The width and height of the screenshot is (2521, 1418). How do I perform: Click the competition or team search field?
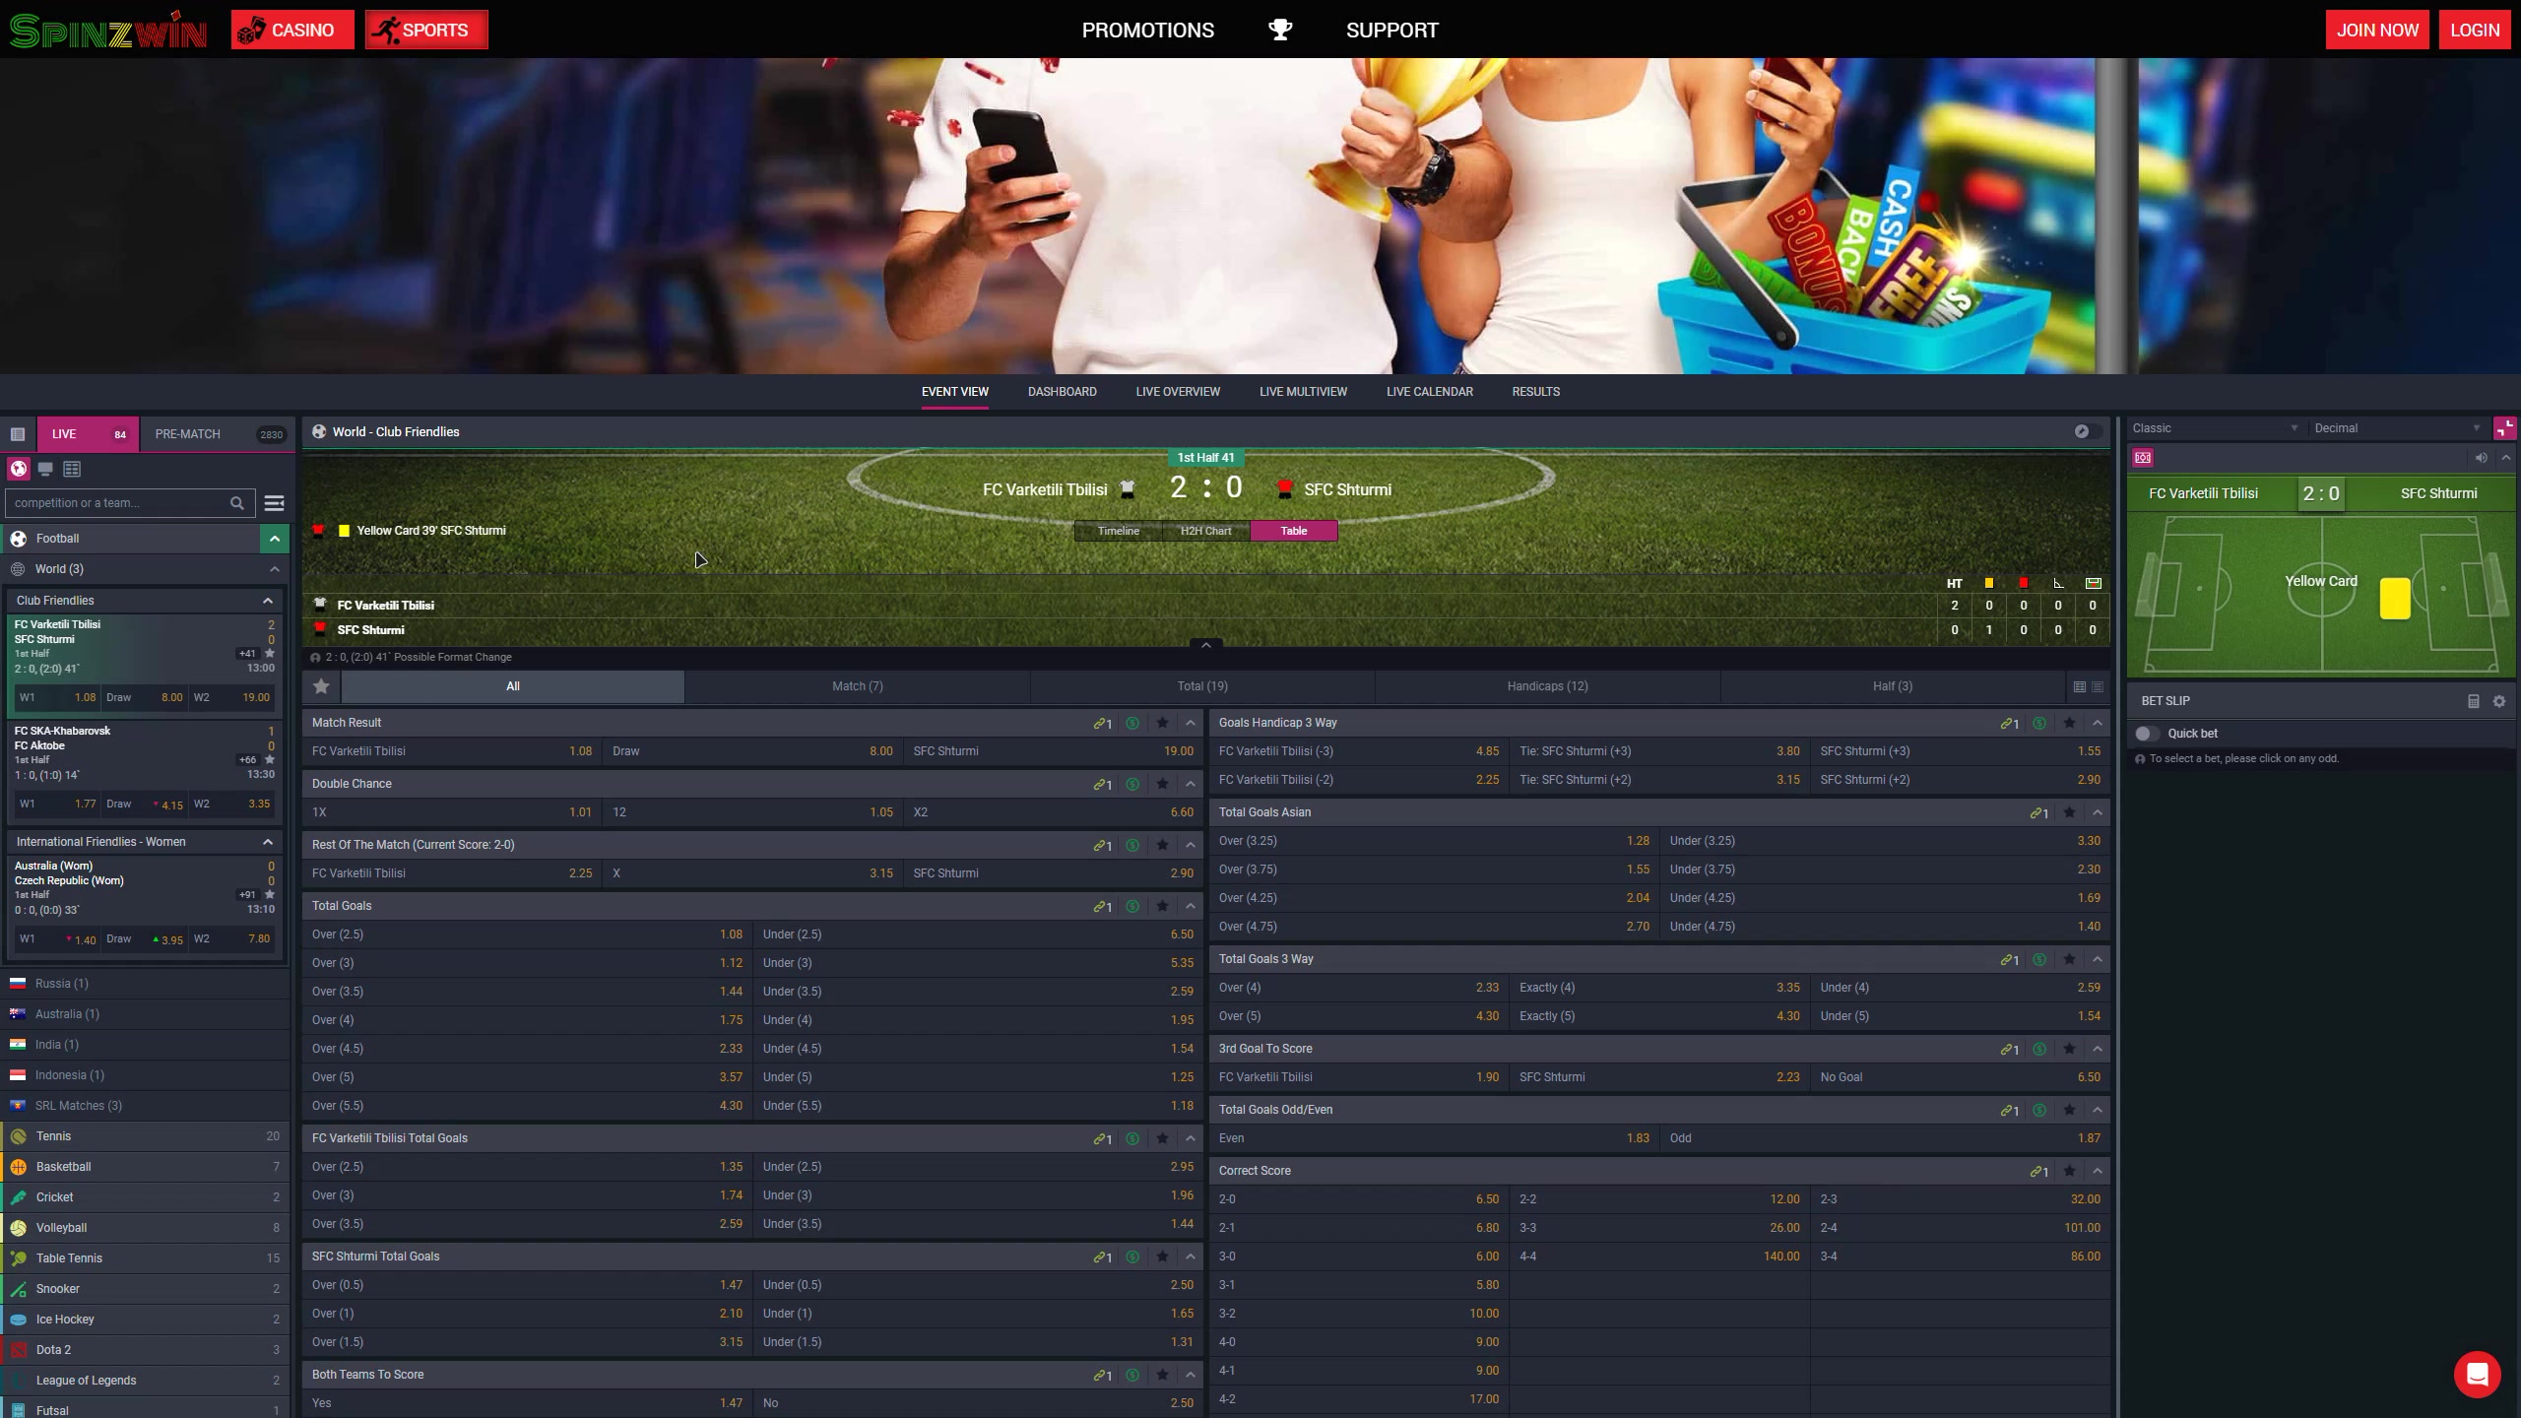[118, 503]
